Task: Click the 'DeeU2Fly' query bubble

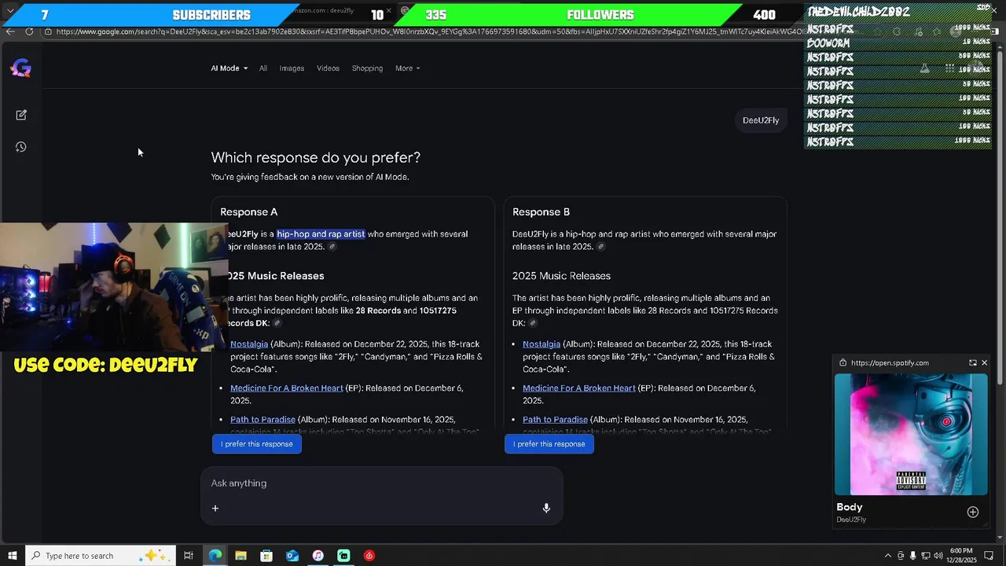Action: [x=761, y=120]
